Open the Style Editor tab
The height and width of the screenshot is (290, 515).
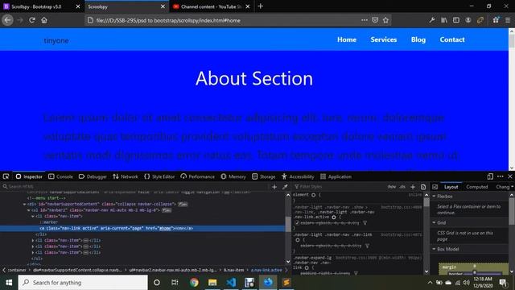tap(159, 176)
